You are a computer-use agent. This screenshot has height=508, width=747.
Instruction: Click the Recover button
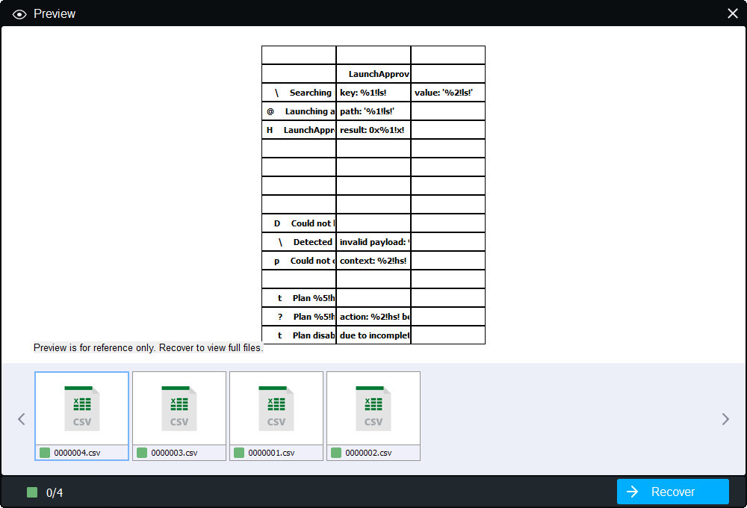[x=672, y=492]
